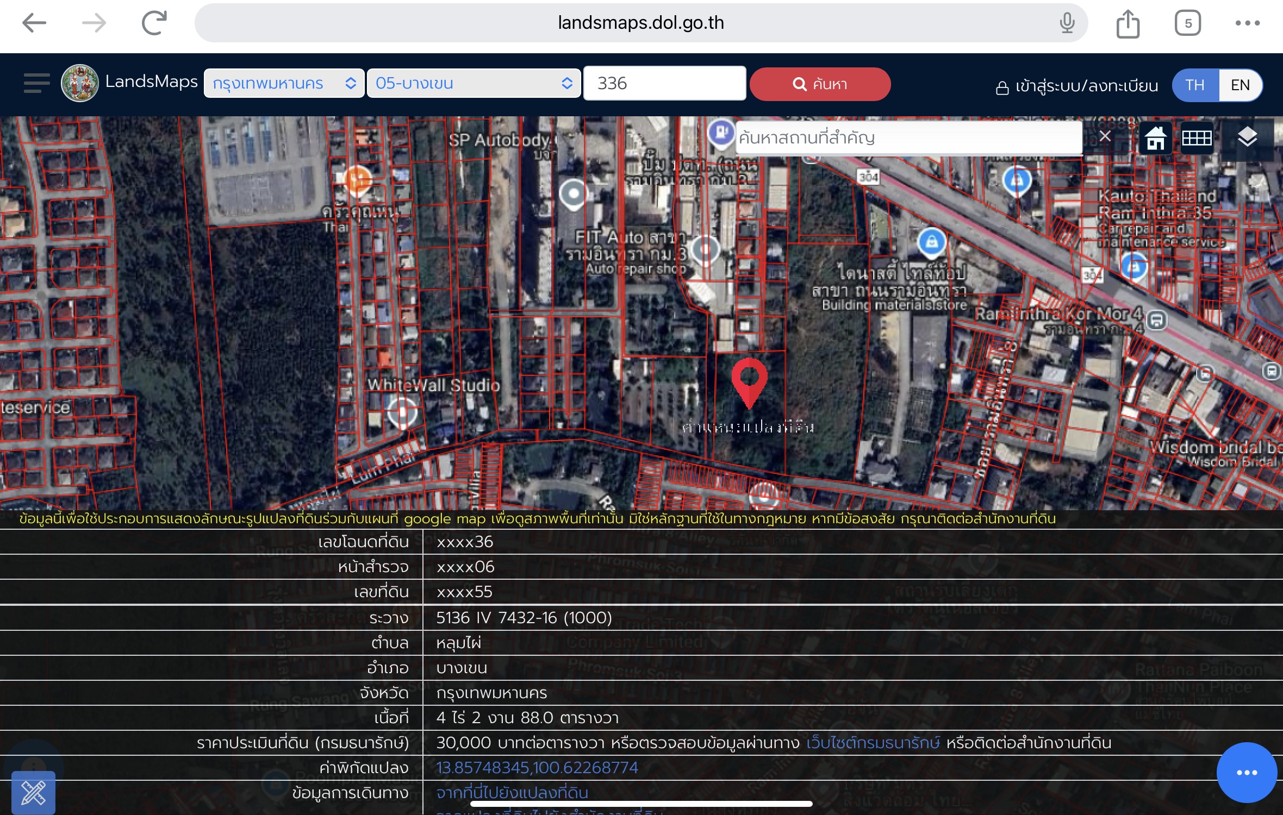This screenshot has width=1283, height=815.
Task: Open the parcel coordinates link 13.85748345,100.62268774
Action: [x=537, y=767]
